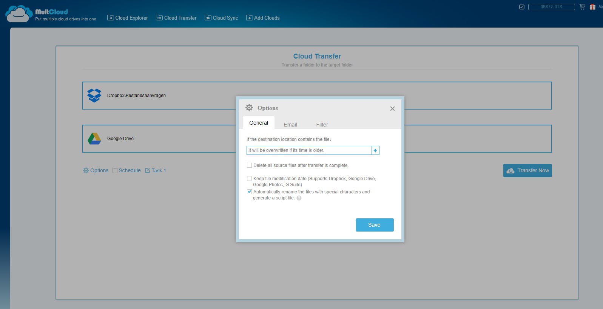Click the shopping cart icon
Screen dimensions: 603x309
click(582, 7)
